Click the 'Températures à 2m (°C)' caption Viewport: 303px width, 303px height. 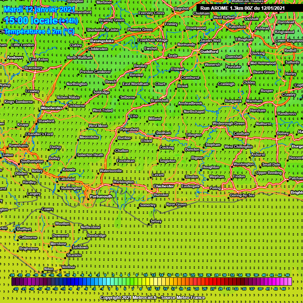tap(39, 31)
